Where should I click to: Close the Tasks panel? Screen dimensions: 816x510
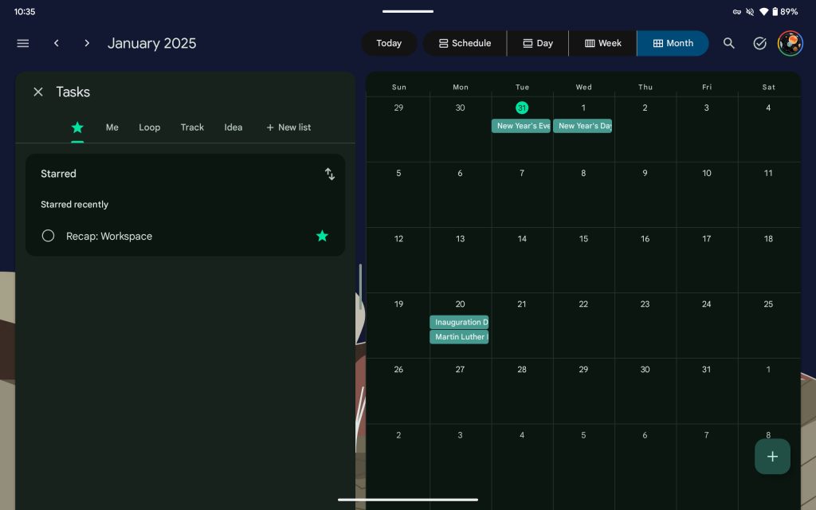[38, 92]
